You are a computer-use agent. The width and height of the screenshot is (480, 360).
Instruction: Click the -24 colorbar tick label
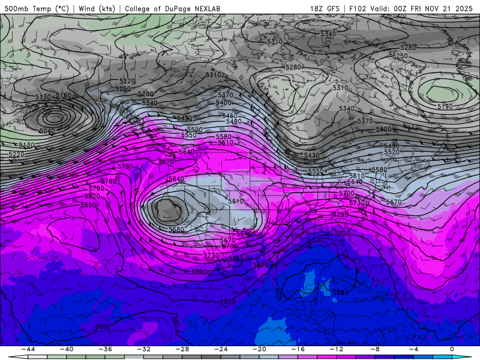click(221, 349)
